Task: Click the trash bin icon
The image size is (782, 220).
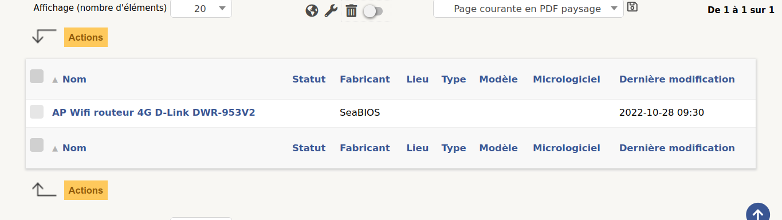Action: click(351, 11)
